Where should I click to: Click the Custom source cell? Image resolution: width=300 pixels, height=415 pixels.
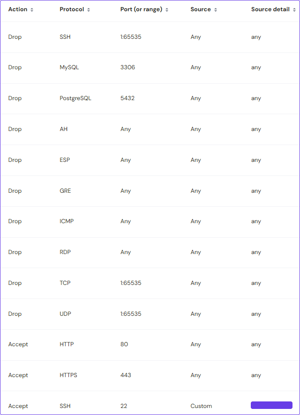(201, 406)
